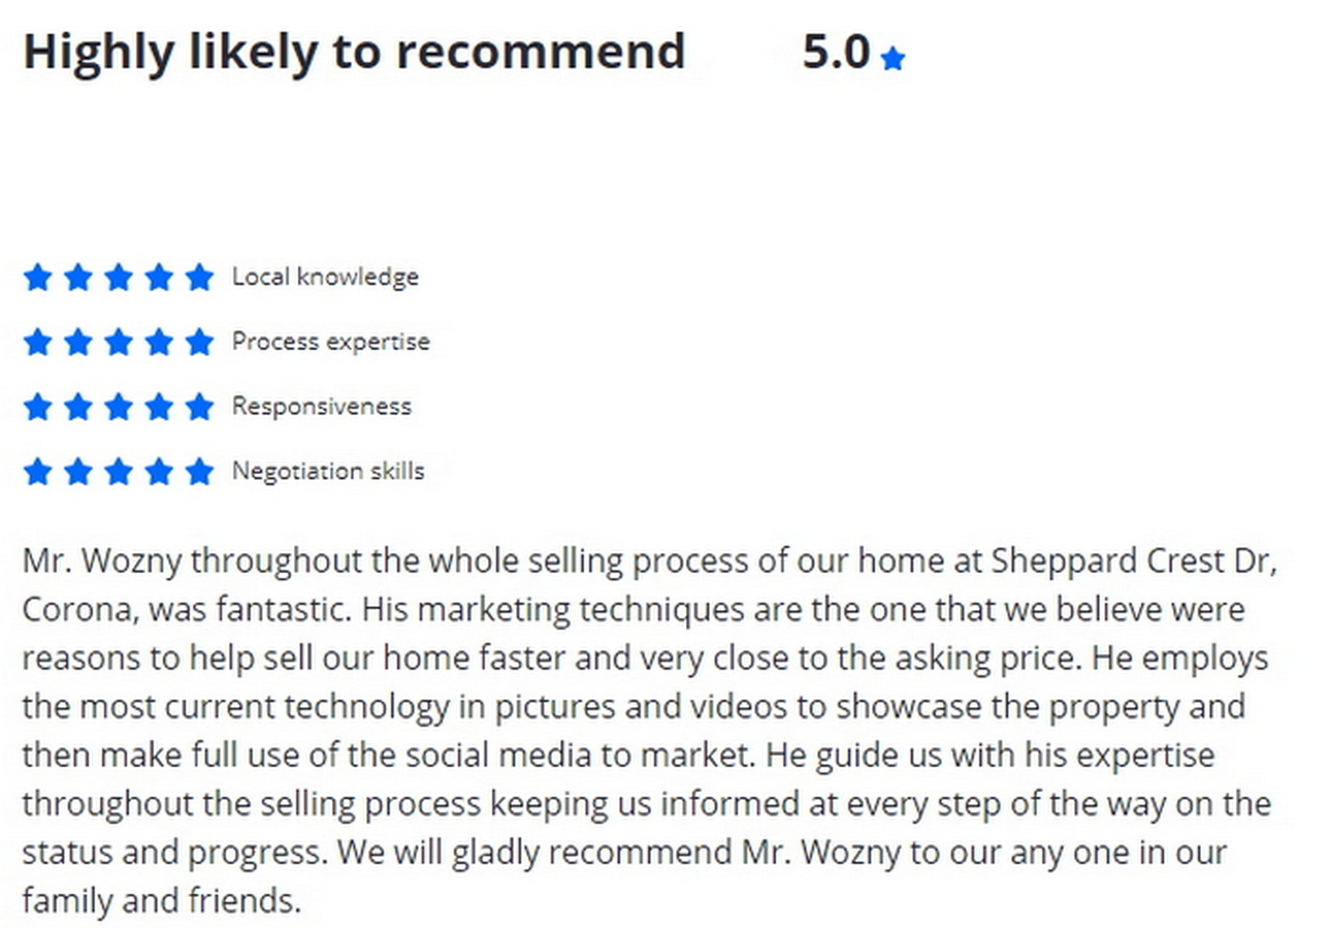
Task: Click the Highly likely to recommend heading
Action: click(354, 52)
